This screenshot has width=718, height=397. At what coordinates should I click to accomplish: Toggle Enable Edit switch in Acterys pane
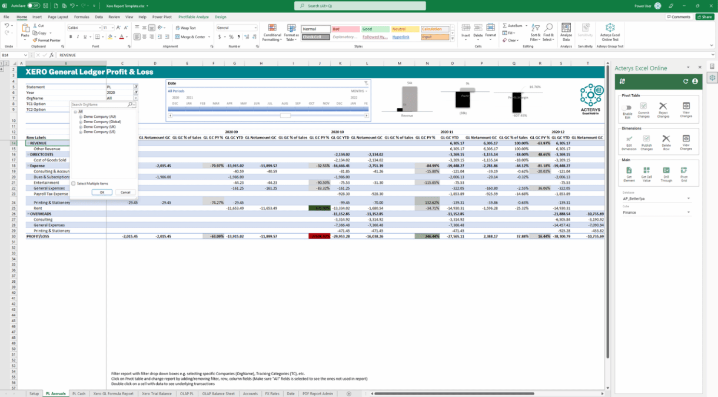(627, 107)
